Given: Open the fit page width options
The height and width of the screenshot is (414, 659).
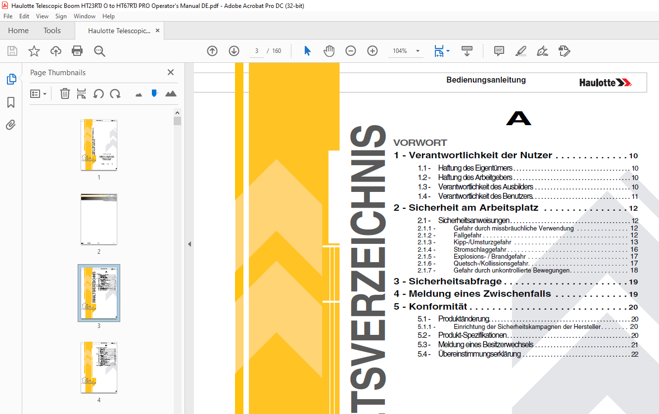Looking at the screenshot, I should 442,51.
